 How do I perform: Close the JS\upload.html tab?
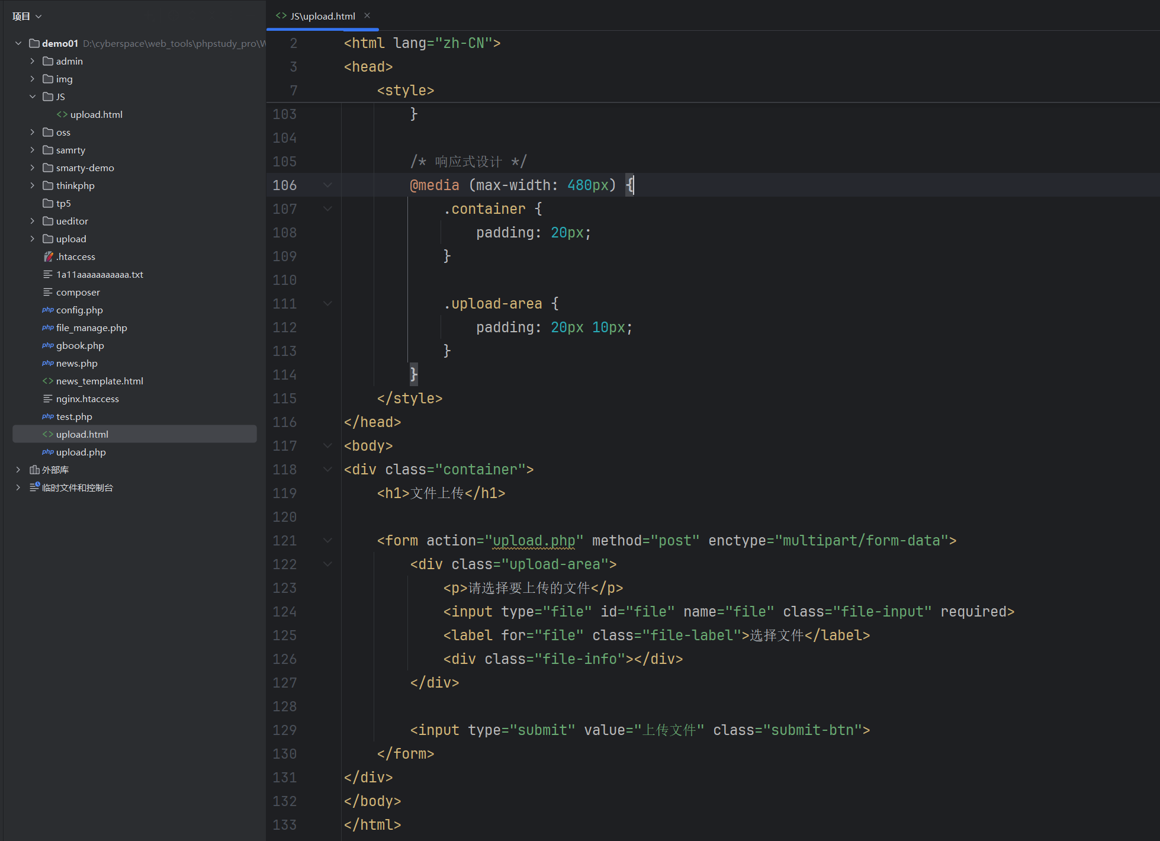pos(367,16)
